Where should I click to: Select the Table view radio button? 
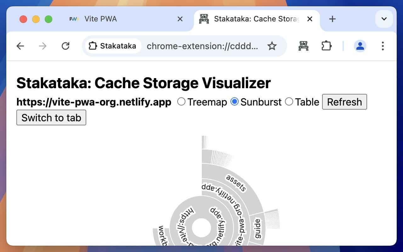tap(289, 102)
